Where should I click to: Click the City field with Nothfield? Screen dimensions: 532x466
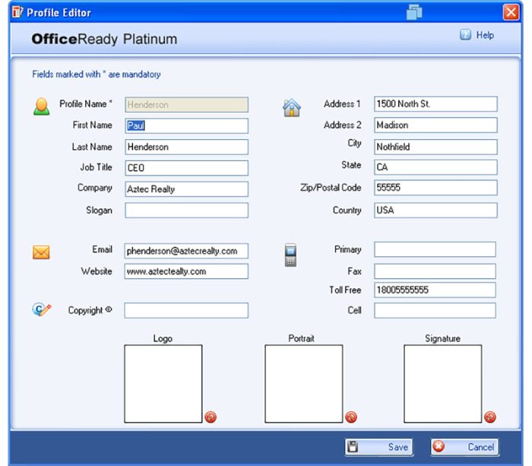point(435,147)
